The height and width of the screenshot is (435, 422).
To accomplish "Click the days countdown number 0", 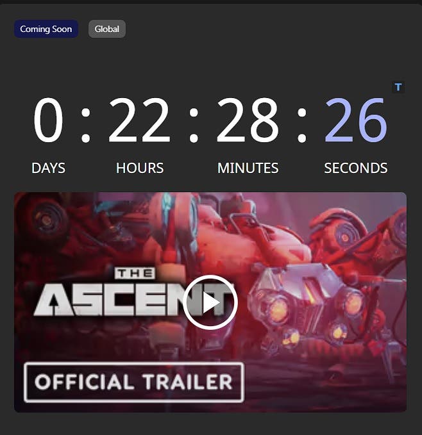I will pos(48,120).
